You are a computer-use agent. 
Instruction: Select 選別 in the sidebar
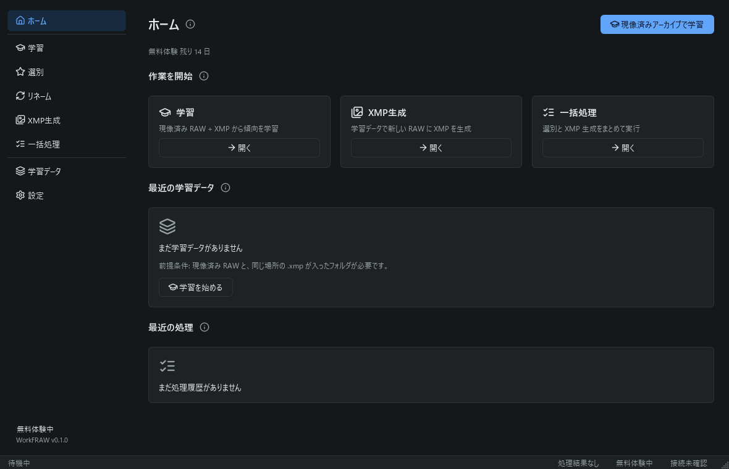[67, 72]
